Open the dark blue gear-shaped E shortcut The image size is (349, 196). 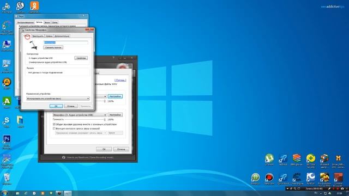coord(297,178)
